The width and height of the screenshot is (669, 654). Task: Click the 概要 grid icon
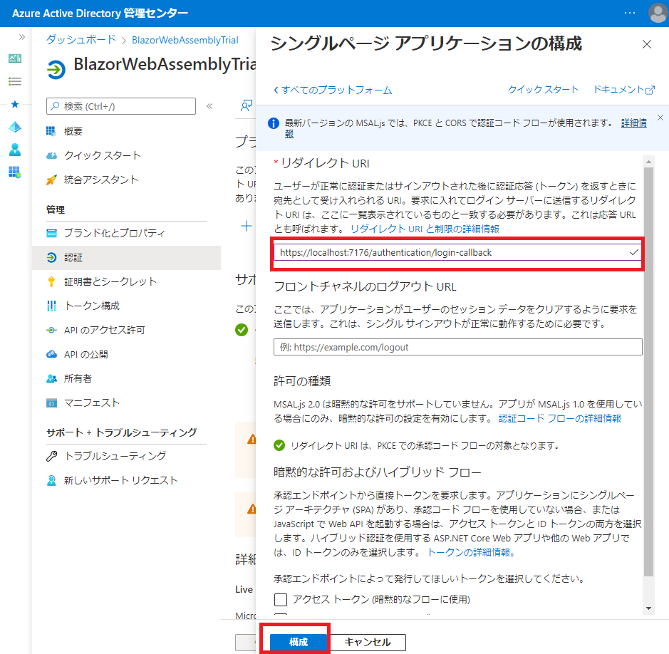pos(51,131)
